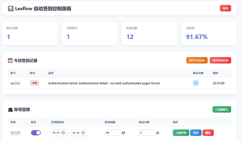Toggle the account enabled status switch
This screenshot has height=142, width=242.
pyautogui.click(x=36, y=133)
